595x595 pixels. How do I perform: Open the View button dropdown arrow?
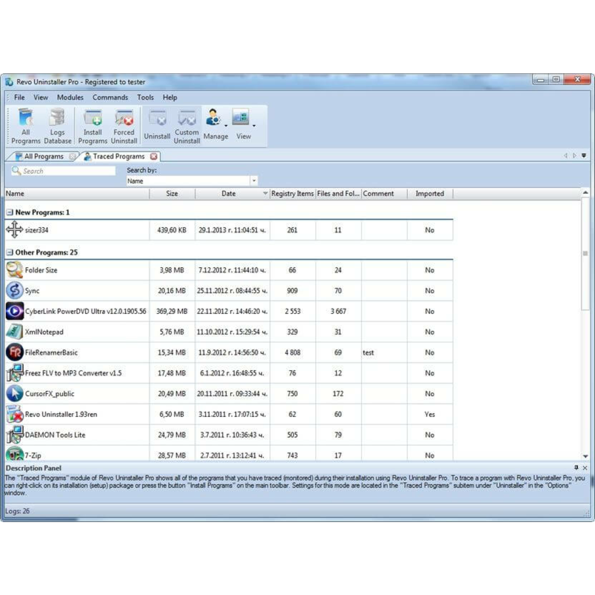(x=254, y=126)
